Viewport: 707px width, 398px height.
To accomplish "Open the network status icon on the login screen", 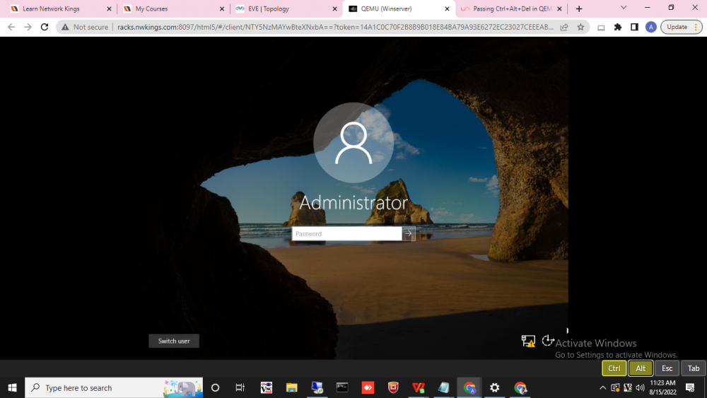I will click(528, 341).
